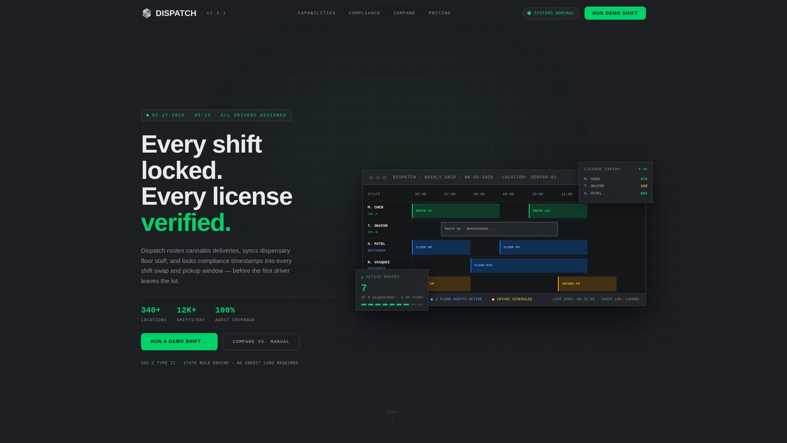
Task: Click S. Patel's 89d license expiry value
Action: (644, 194)
